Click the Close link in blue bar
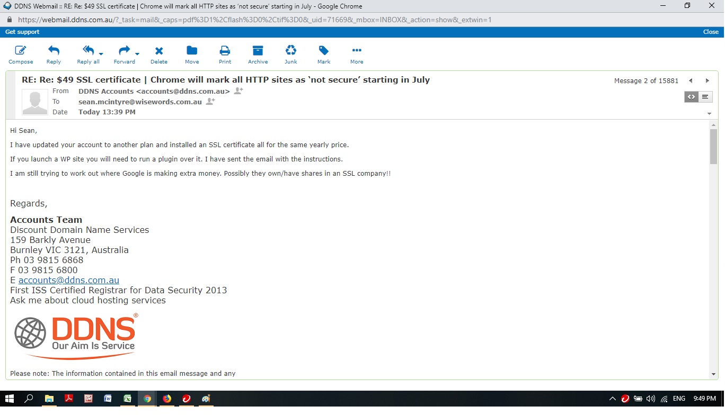 pos(711,32)
